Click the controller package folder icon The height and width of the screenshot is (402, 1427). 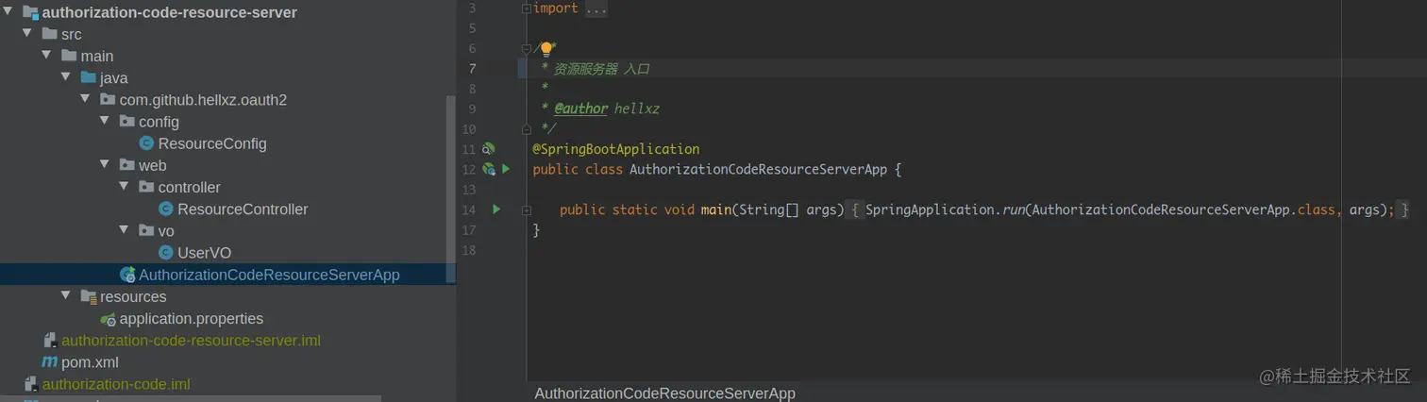[146, 187]
